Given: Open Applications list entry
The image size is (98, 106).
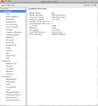Looking at the screenshot, I should [x=11, y=79].
